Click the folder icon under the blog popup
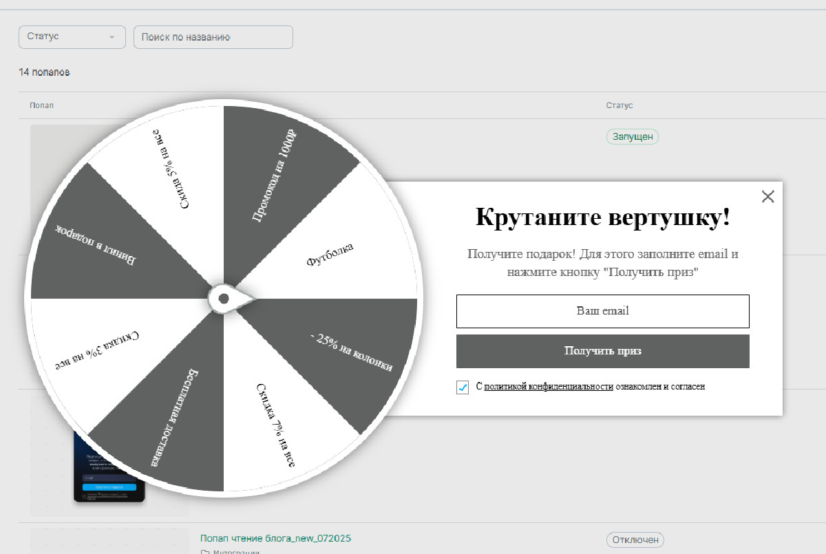Viewport: 826px width, 554px height. [204, 551]
